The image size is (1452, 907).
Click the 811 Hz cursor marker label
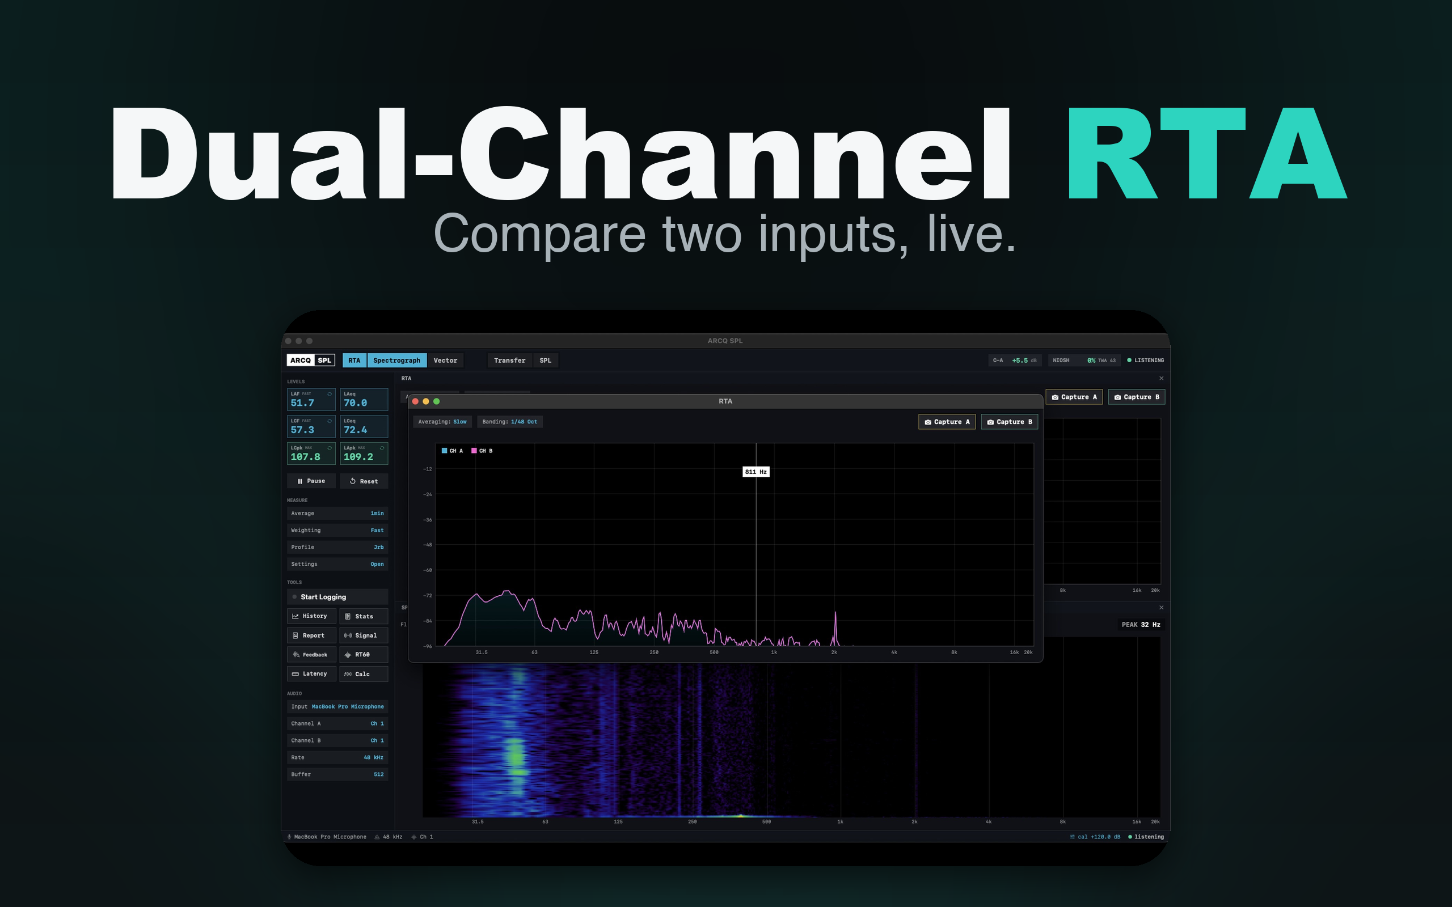point(756,472)
